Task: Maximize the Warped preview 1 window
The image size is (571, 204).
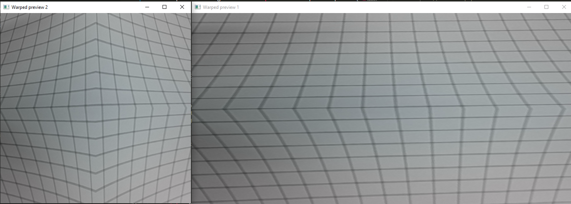Action: coord(546,7)
